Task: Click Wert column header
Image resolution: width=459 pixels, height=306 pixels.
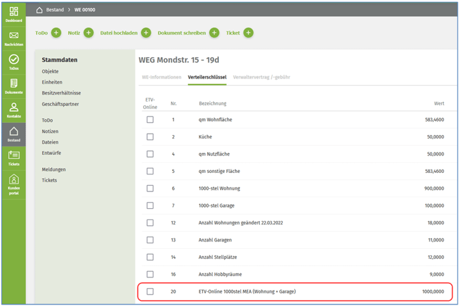Action: 439,103
